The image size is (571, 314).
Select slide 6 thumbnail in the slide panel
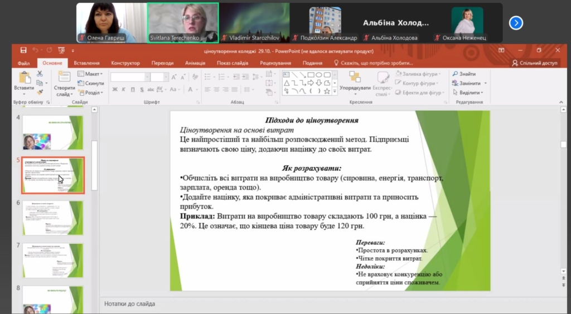(52, 218)
